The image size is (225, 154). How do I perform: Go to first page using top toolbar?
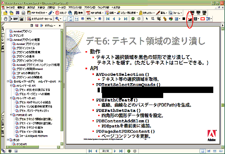tap(108, 19)
